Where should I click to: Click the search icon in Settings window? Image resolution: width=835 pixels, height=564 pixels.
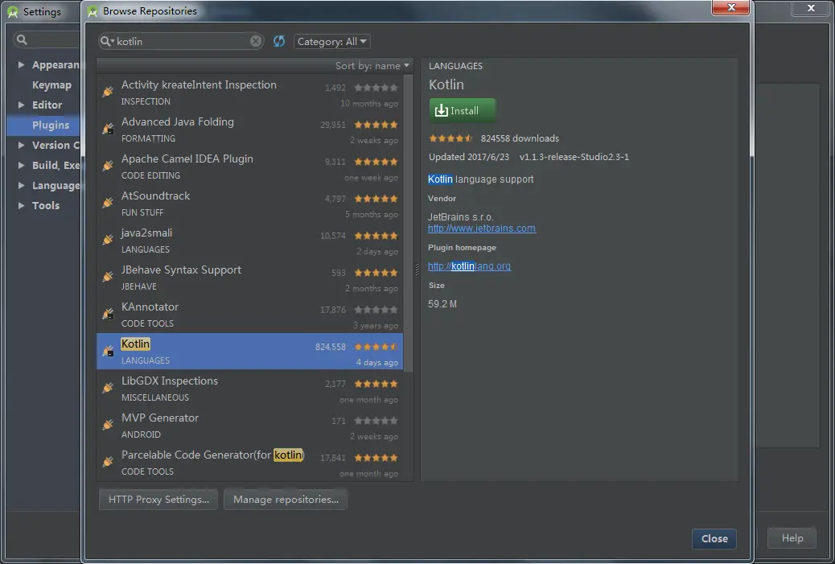[22, 39]
